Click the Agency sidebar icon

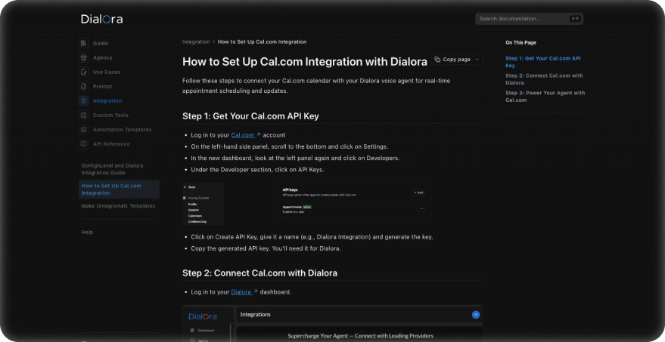tap(84, 57)
